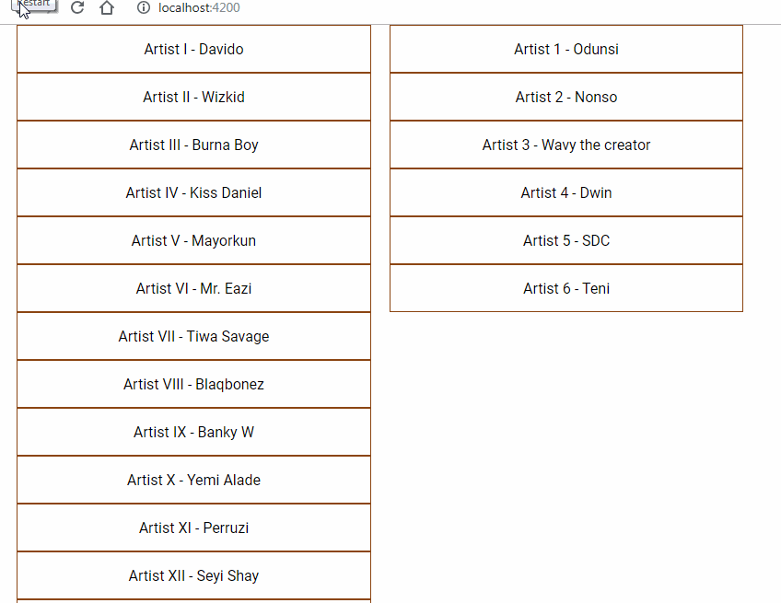This screenshot has height=603, width=781.
Task: Click Artist VII - Tiwa Savage
Action: (193, 336)
